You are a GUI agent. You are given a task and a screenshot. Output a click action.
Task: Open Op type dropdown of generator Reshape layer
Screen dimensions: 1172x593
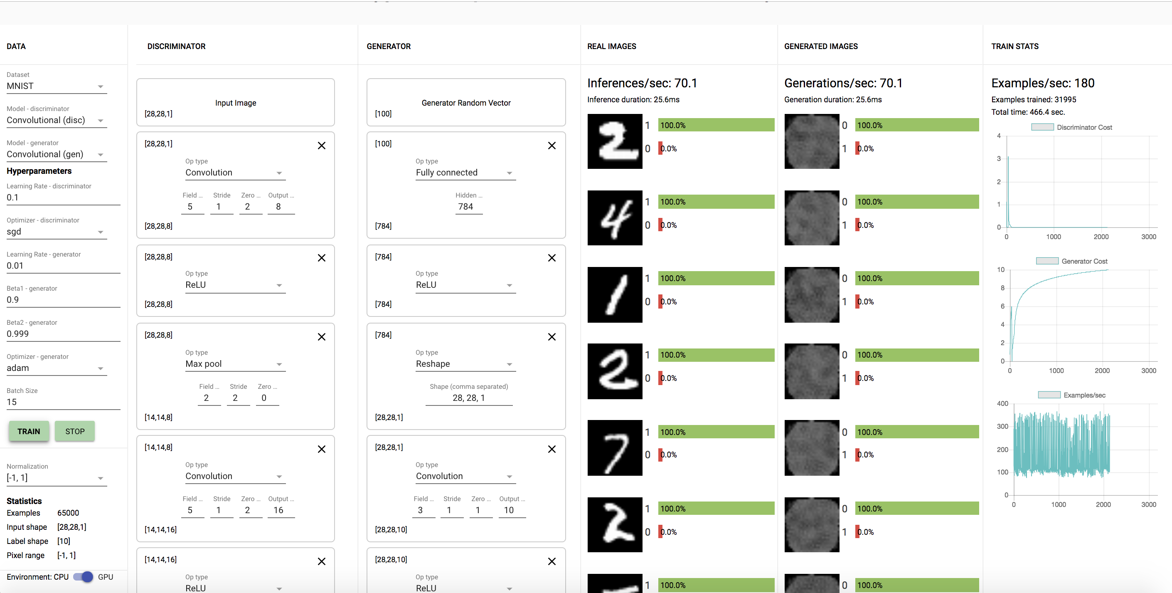(465, 364)
